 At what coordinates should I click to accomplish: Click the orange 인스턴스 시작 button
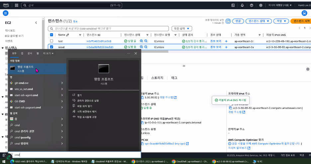[x=301, y=21]
